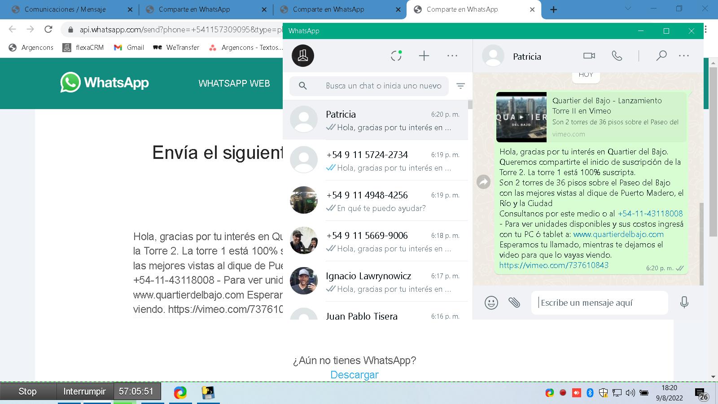Viewport: 718px width, 404px height.
Task: Close the active Comparte en WhatsApp tab
Action: (x=532, y=9)
